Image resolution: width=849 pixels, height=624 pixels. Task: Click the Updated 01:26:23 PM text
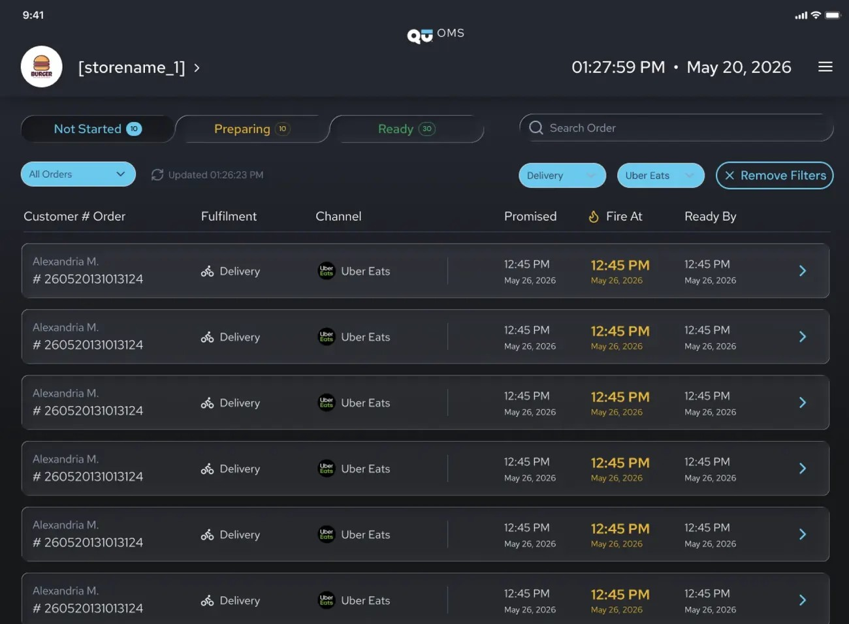click(216, 175)
